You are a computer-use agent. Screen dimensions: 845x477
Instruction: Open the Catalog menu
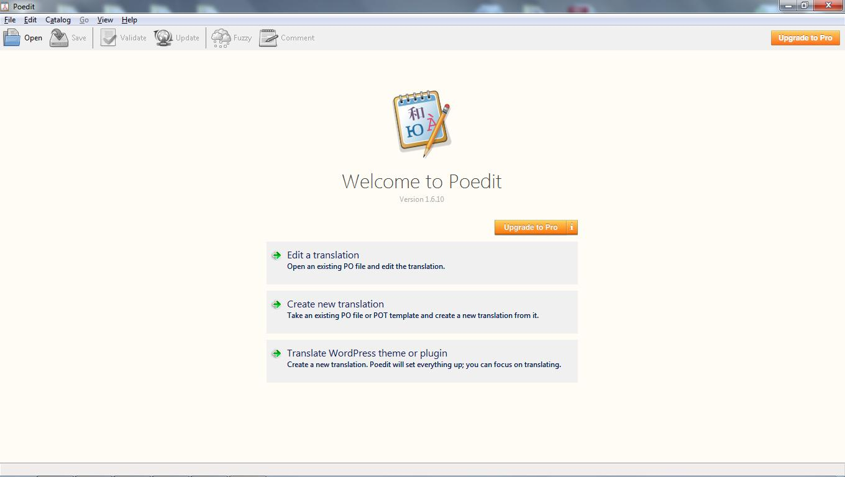58,20
